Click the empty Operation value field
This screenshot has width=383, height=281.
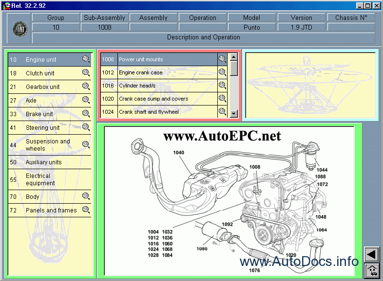point(203,27)
